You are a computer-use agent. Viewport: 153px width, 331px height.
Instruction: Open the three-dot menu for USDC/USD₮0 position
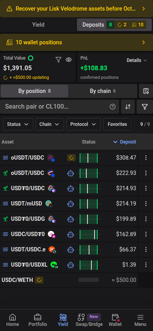146,234
